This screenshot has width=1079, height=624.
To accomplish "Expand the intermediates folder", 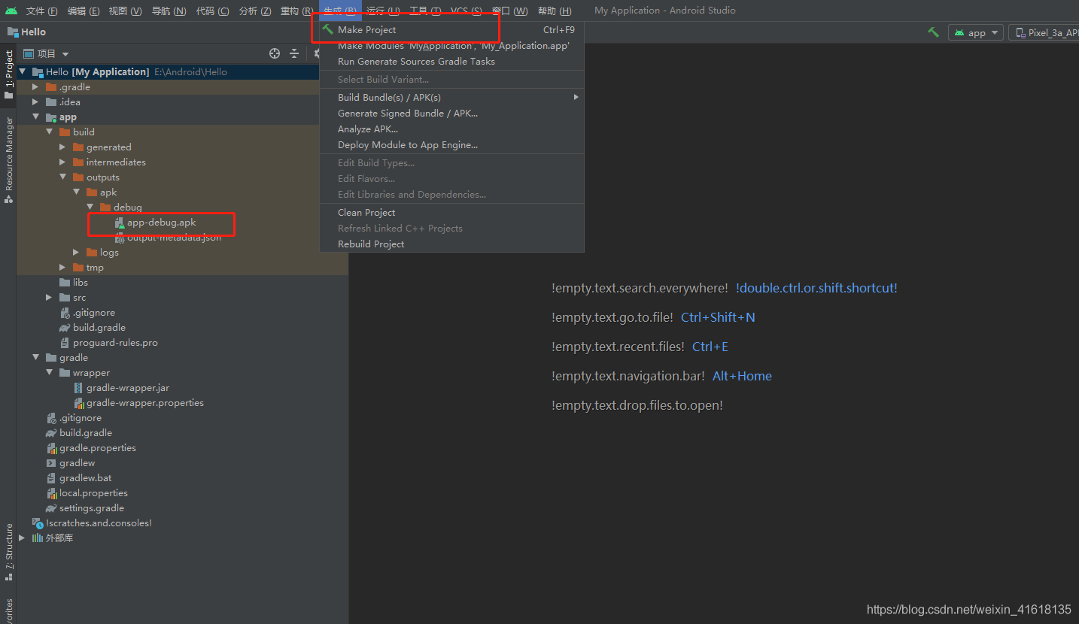I will (62, 162).
